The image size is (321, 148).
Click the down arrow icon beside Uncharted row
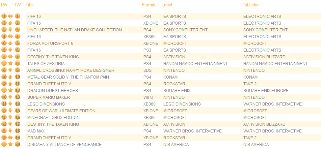[x=10, y=30]
